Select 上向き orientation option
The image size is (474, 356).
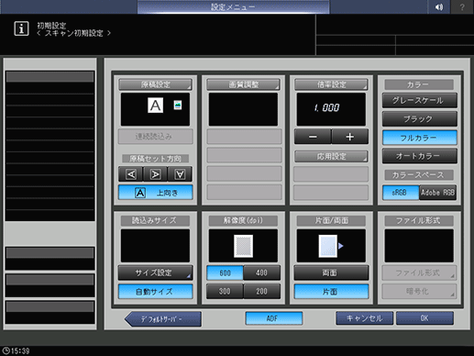[x=156, y=193]
